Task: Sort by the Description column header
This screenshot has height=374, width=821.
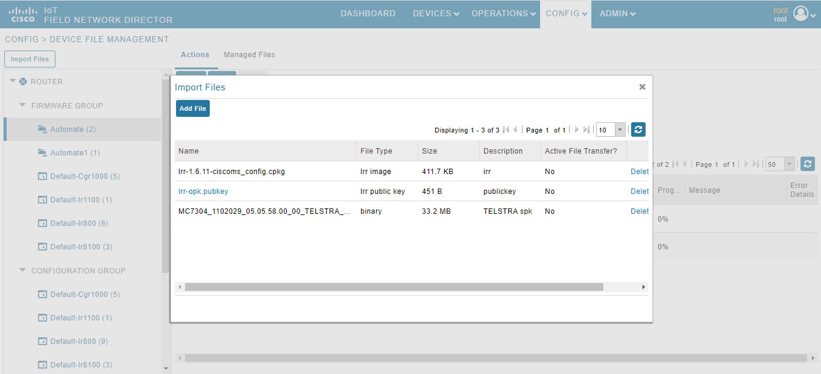Action: [511, 151]
